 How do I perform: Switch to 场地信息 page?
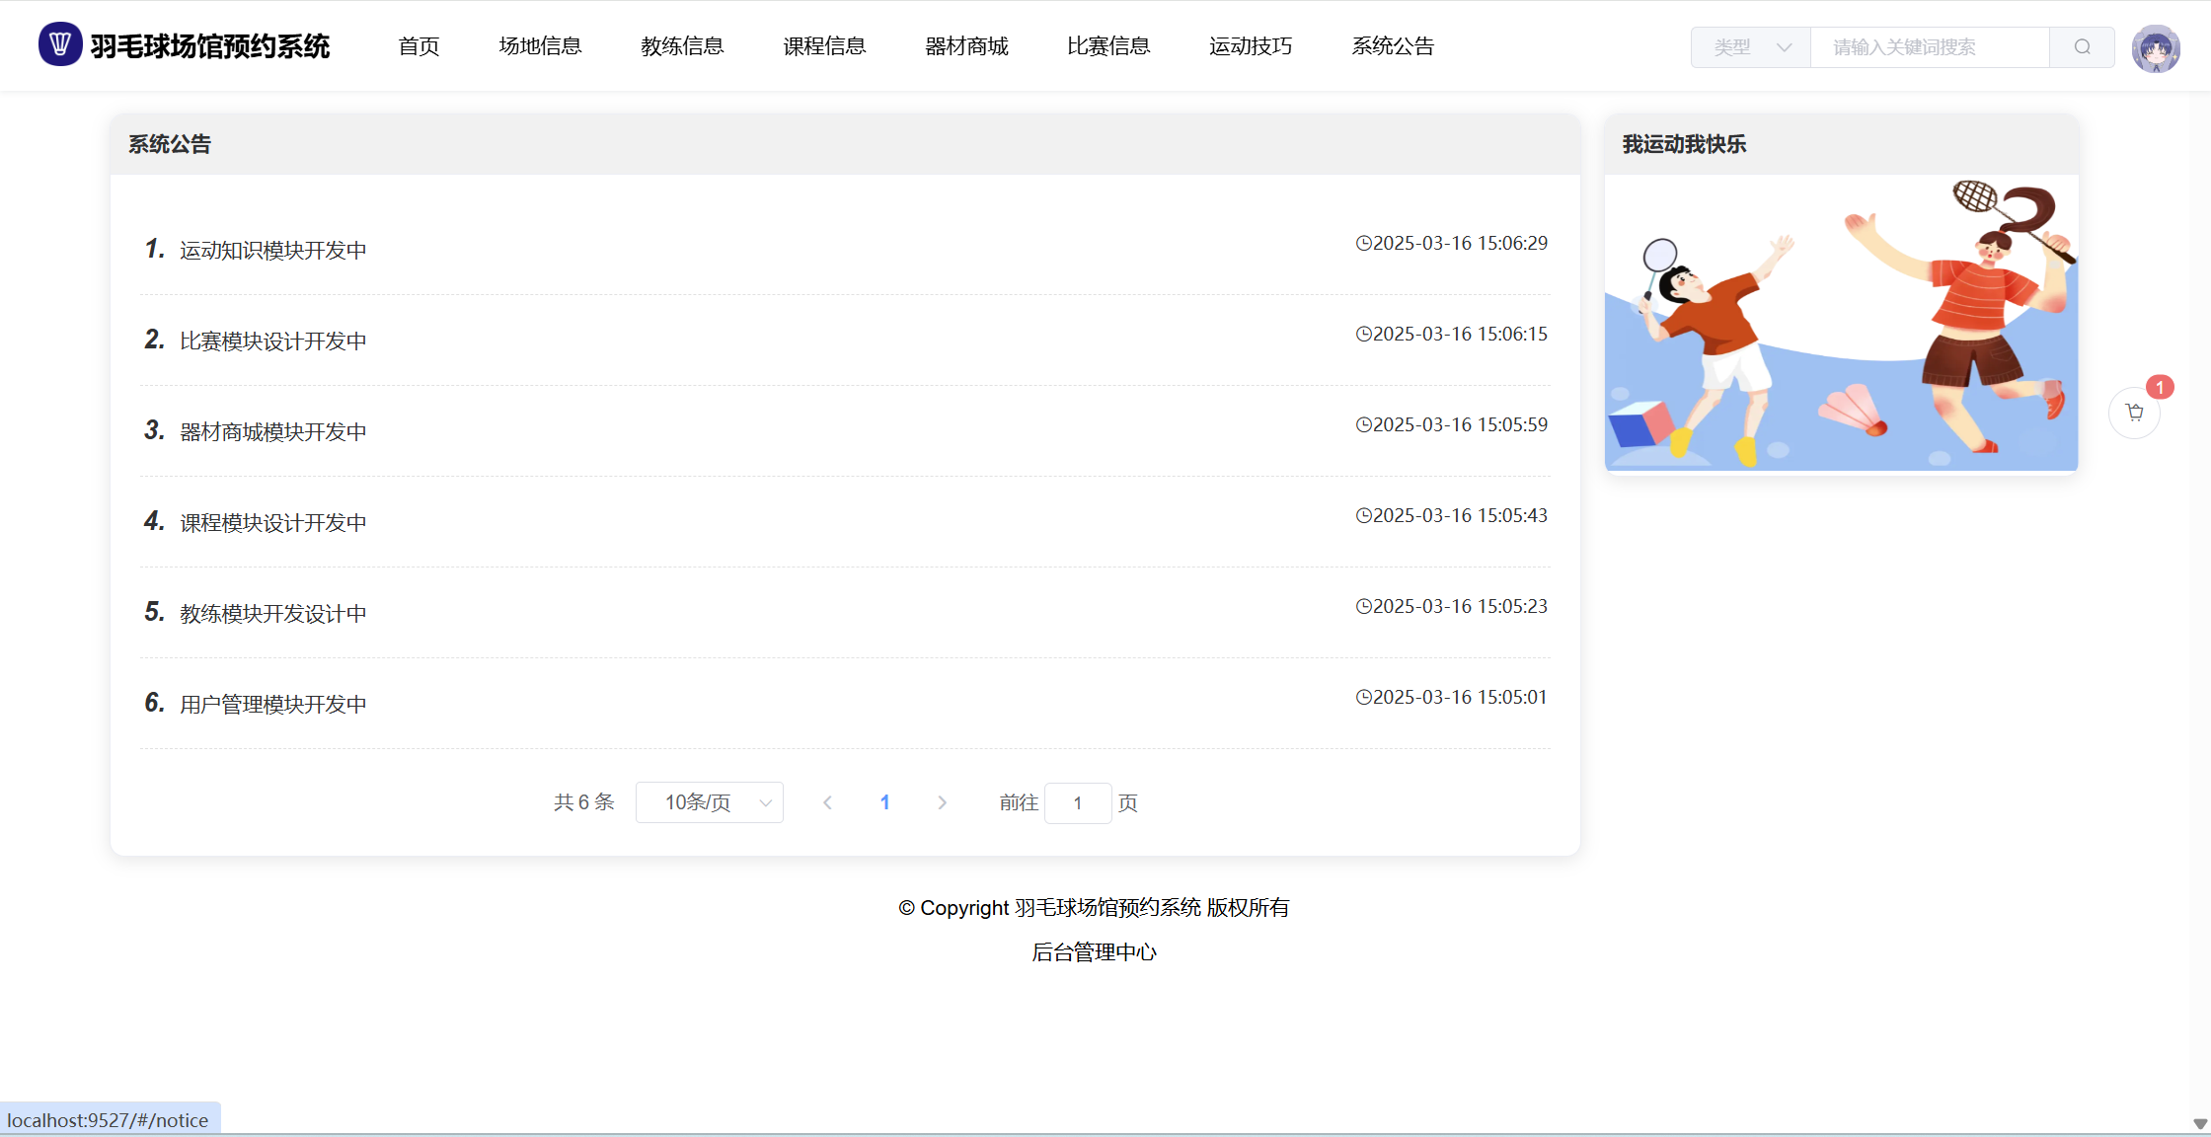(540, 46)
